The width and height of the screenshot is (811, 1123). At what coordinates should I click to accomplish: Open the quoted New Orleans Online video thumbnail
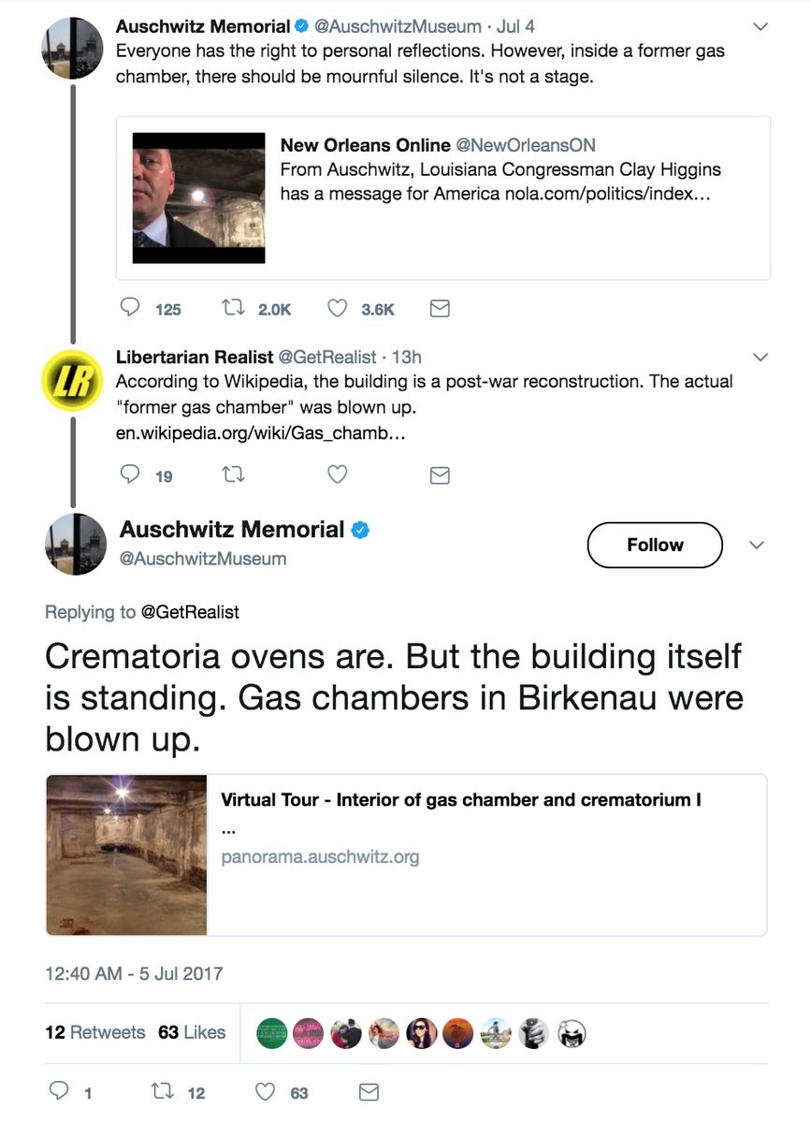[198, 197]
